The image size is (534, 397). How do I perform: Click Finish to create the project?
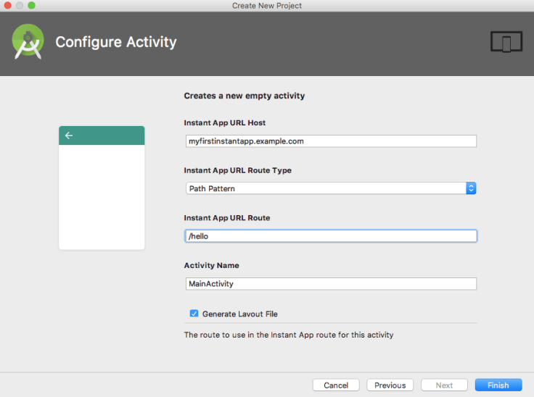coord(498,385)
